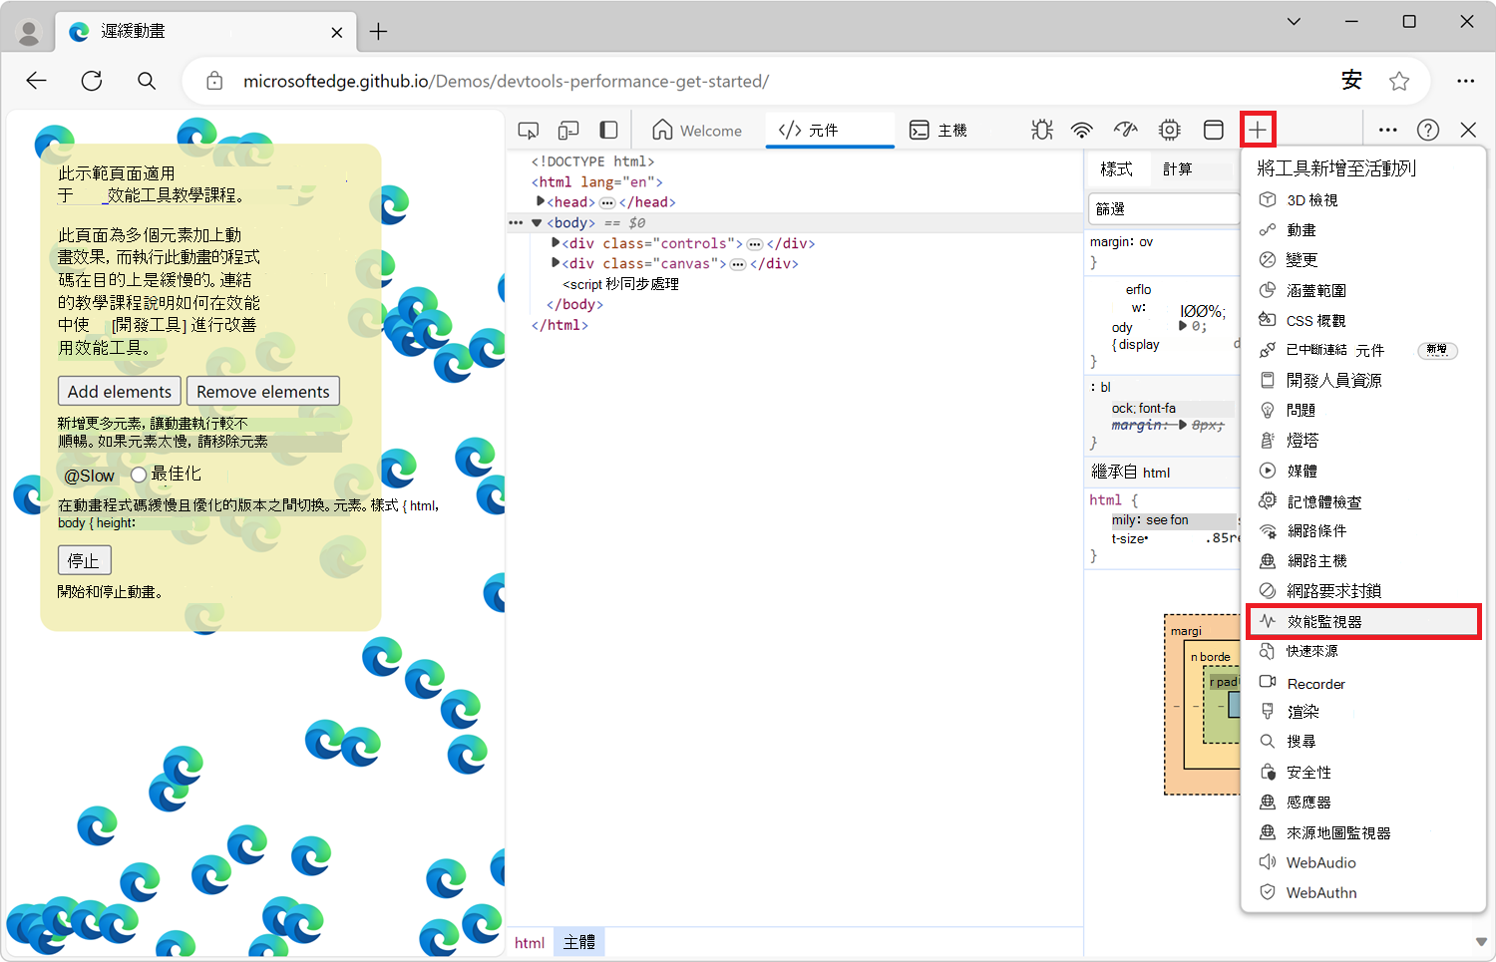Select 媒體 in tools menu
The width and height of the screenshot is (1496, 962).
1363,471
